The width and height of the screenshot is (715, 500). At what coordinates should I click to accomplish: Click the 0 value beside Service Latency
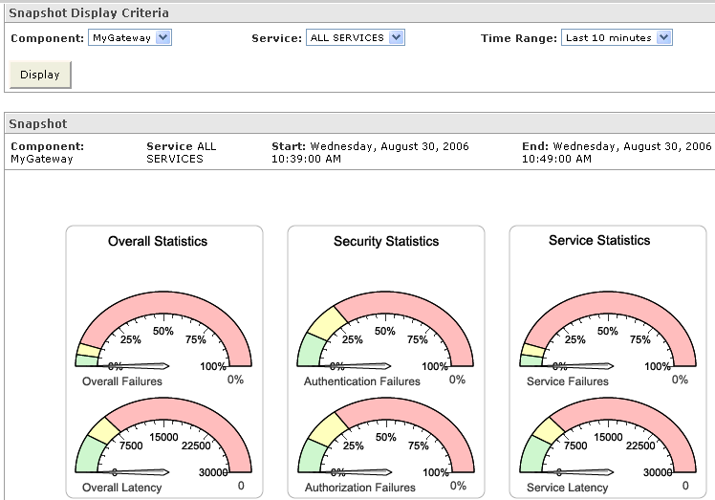point(685,486)
